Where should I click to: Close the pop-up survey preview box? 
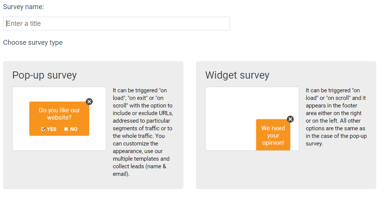(89, 101)
